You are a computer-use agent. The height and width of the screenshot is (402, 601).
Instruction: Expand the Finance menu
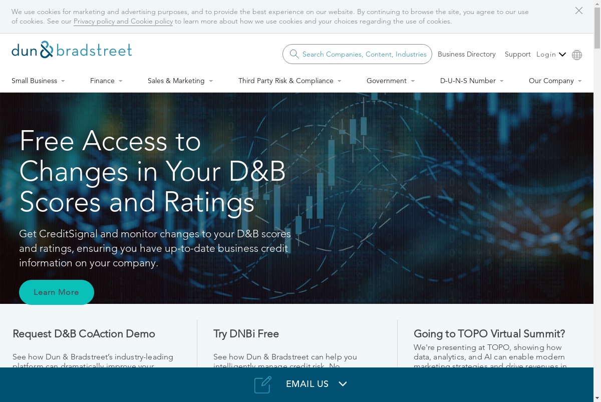(106, 81)
